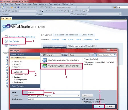Image resolution: width=128 pixels, height=110 pixels.
Task: Click the New Project toolbar icon
Action: pyautogui.click(x=3, y=7)
